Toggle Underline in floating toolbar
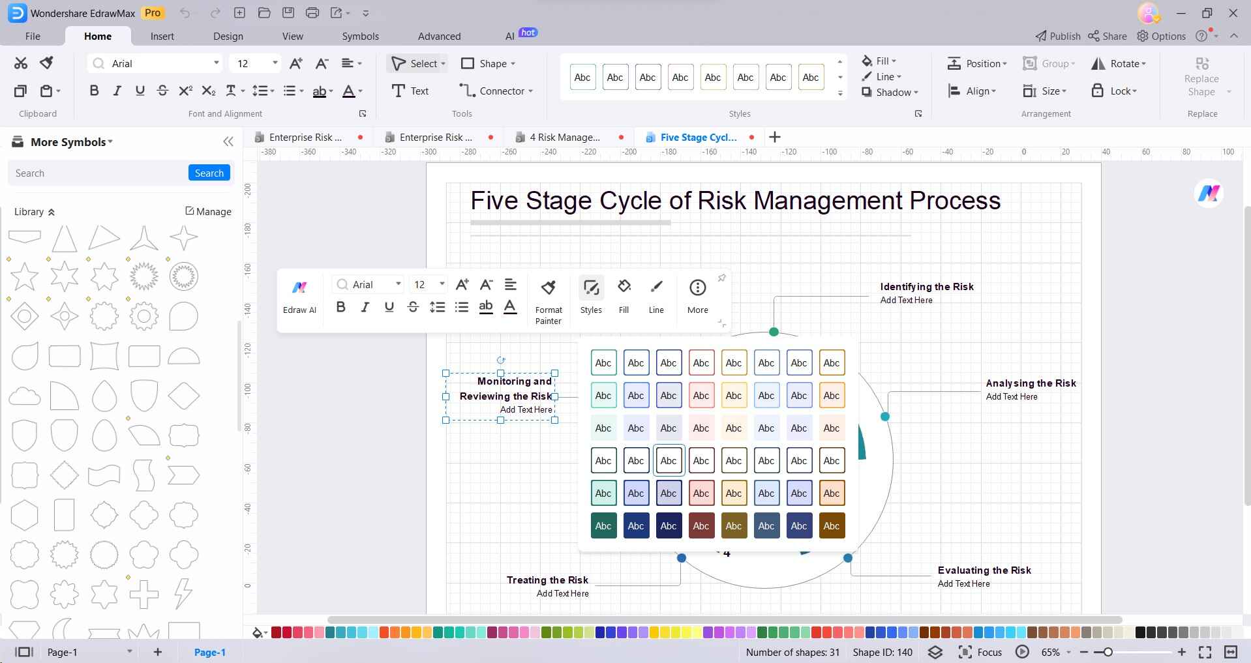The width and height of the screenshot is (1251, 663). tap(389, 307)
